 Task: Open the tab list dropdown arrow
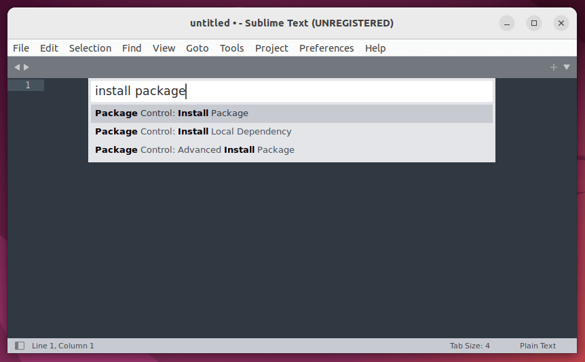[x=567, y=67]
